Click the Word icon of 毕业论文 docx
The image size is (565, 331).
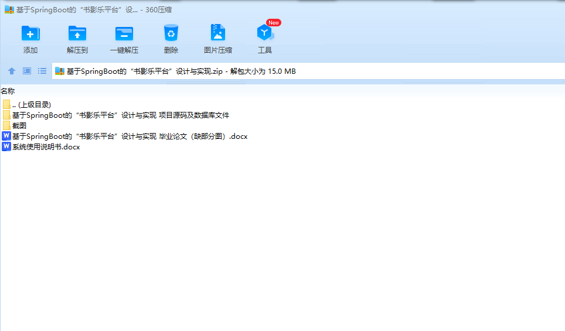click(x=6, y=136)
